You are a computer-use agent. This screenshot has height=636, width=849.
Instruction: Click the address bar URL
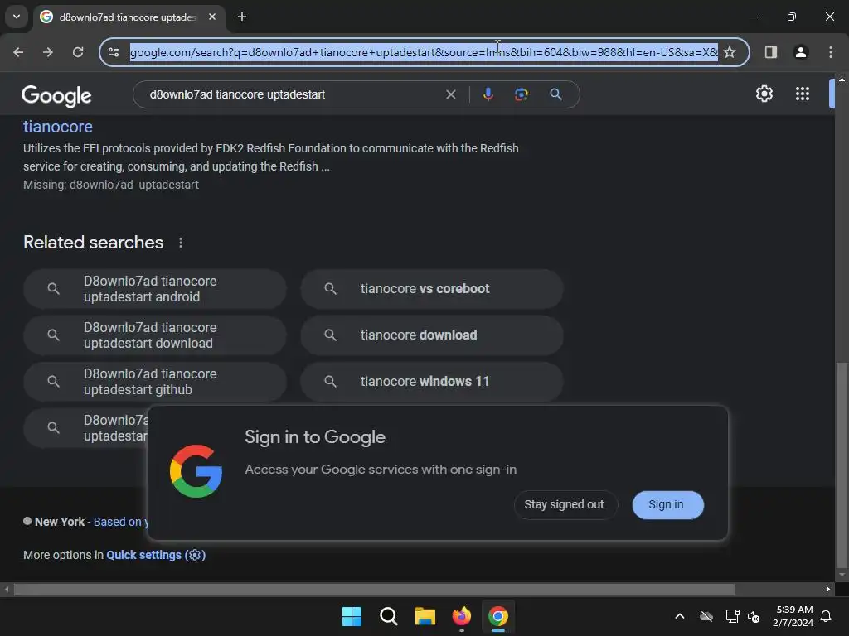point(424,52)
